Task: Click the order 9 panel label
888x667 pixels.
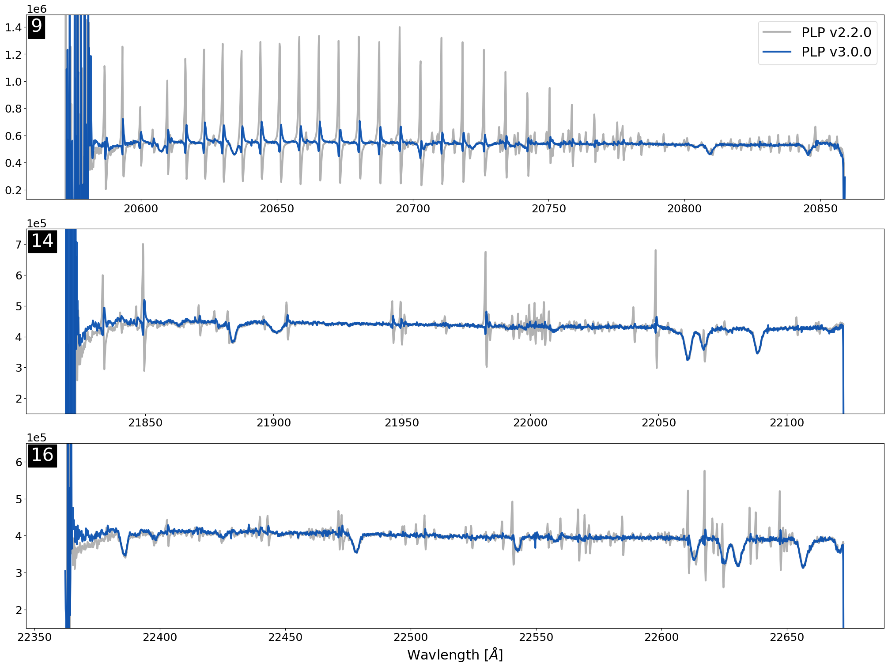Action: [x=37, y=26]
